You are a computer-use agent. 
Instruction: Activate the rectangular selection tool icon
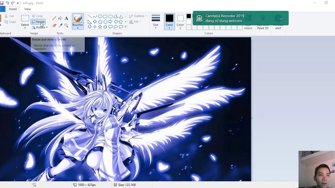point(25,18)
